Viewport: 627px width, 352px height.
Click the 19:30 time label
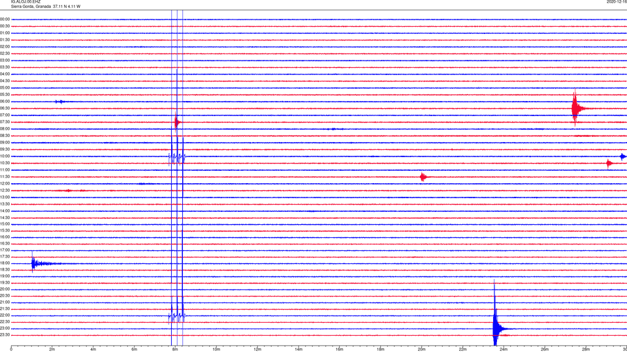pos(5,283)
